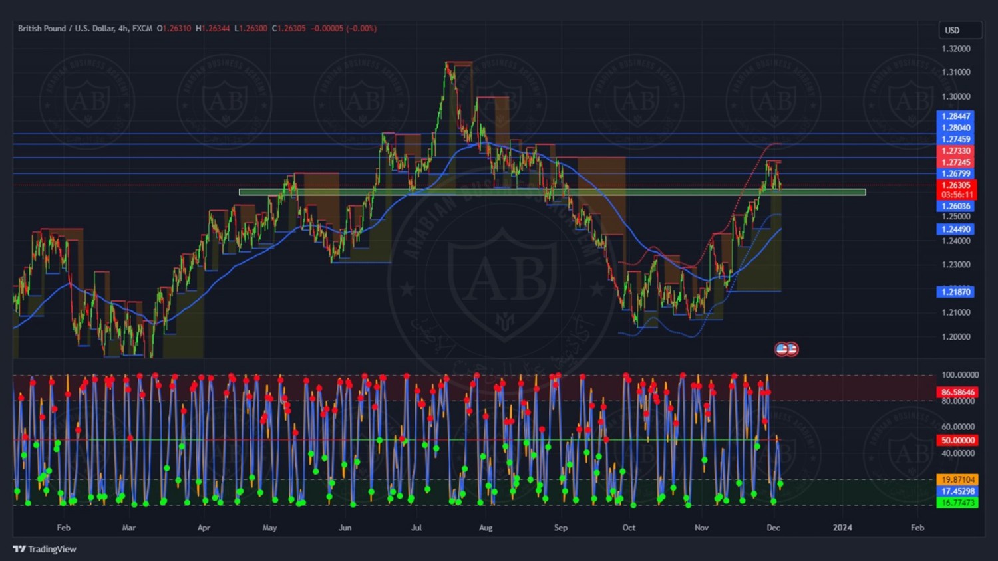Click the green 16.77473 indicator label

point(957,503)
